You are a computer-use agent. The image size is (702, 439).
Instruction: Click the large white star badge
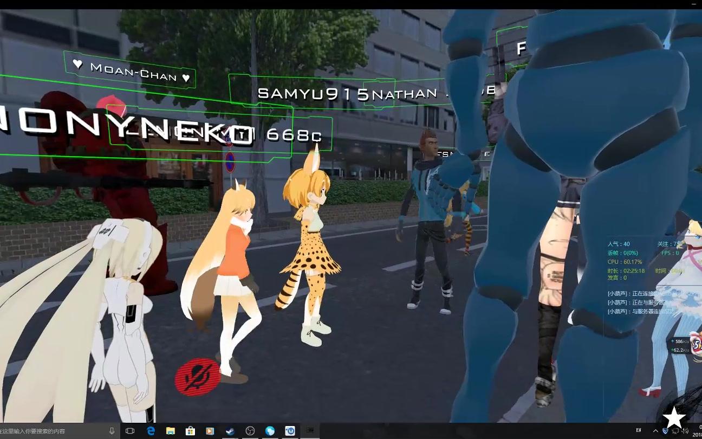point(674,417)
